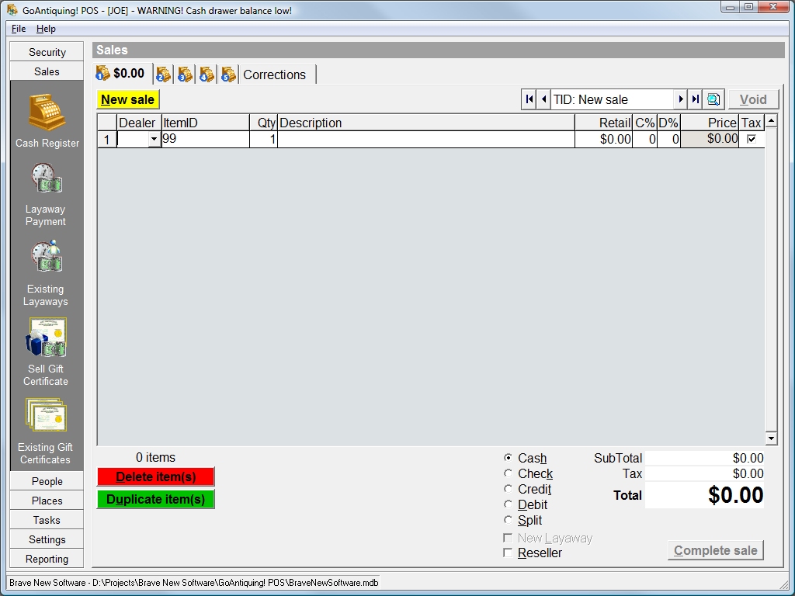Uncheck the Tax checkbox in row 1
This screenshot has height=596, width=795.
tap(752, 139)
